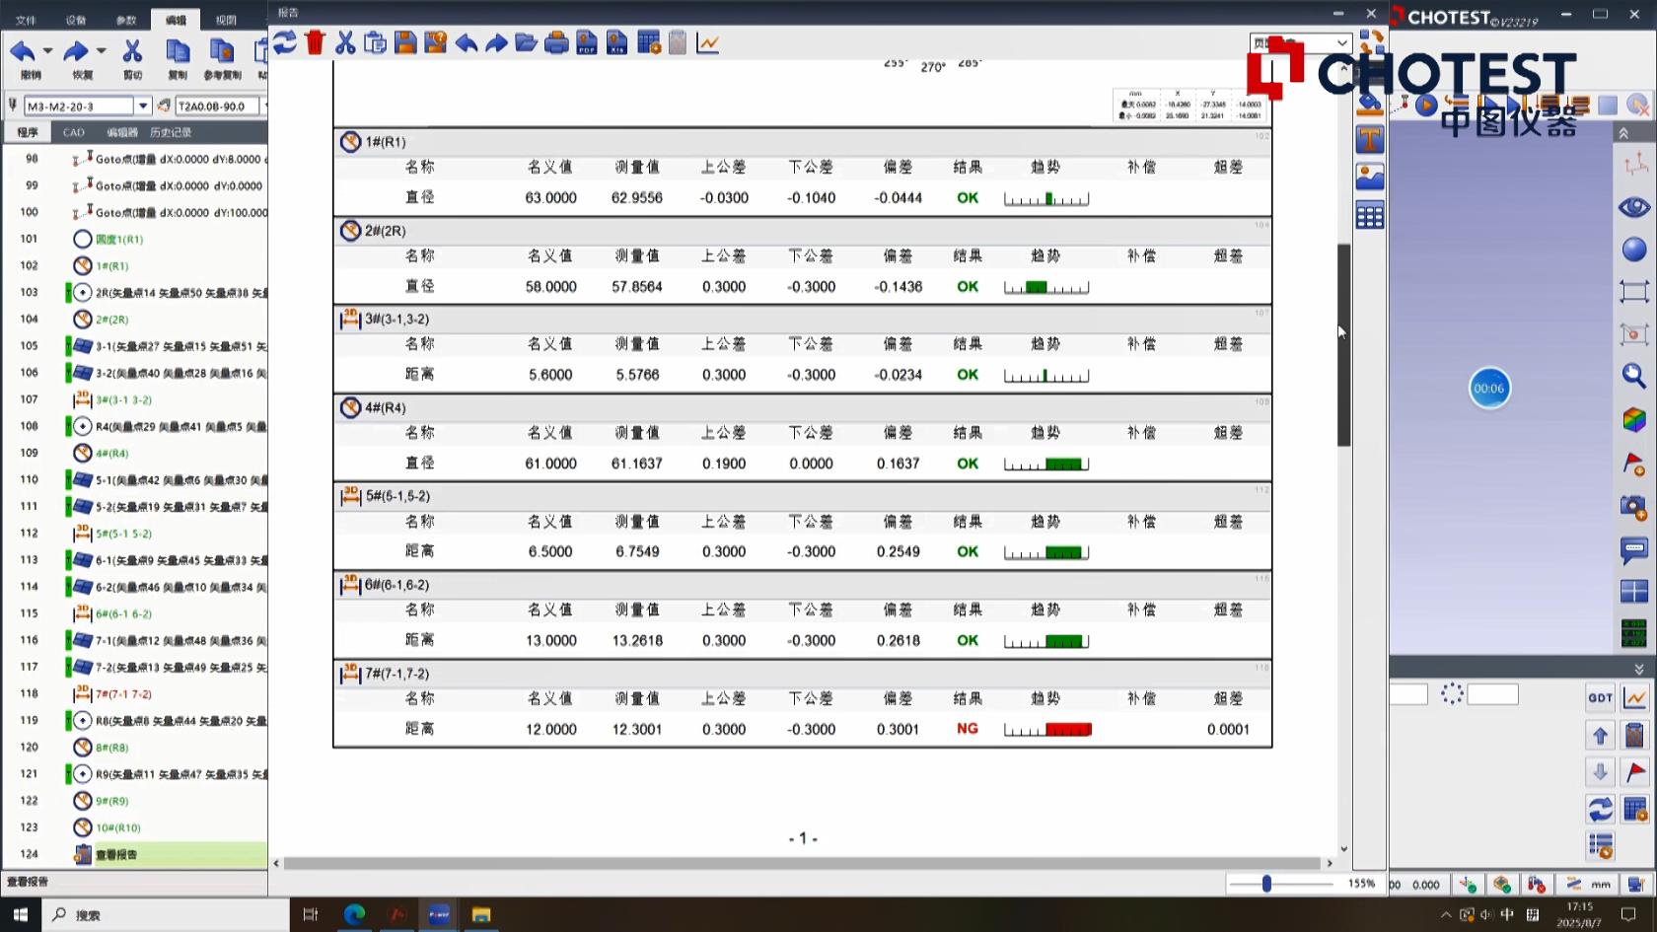This screenshot has width=1657, height=932.
Task: Collapse the view toolbar with double chevron up
Action: 1622,133
